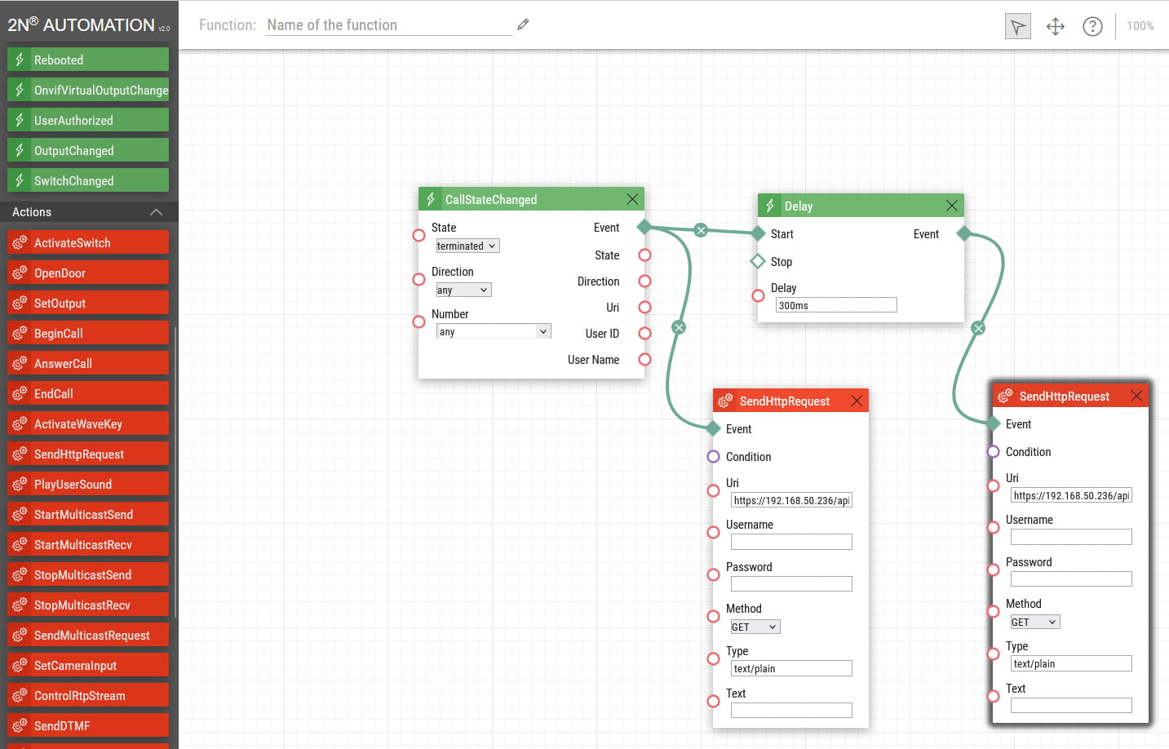Click Username field in first SendHttpRequest
Image resolution: width=1169 pixels, height=749 pixels.
click(x=791, y=542)
